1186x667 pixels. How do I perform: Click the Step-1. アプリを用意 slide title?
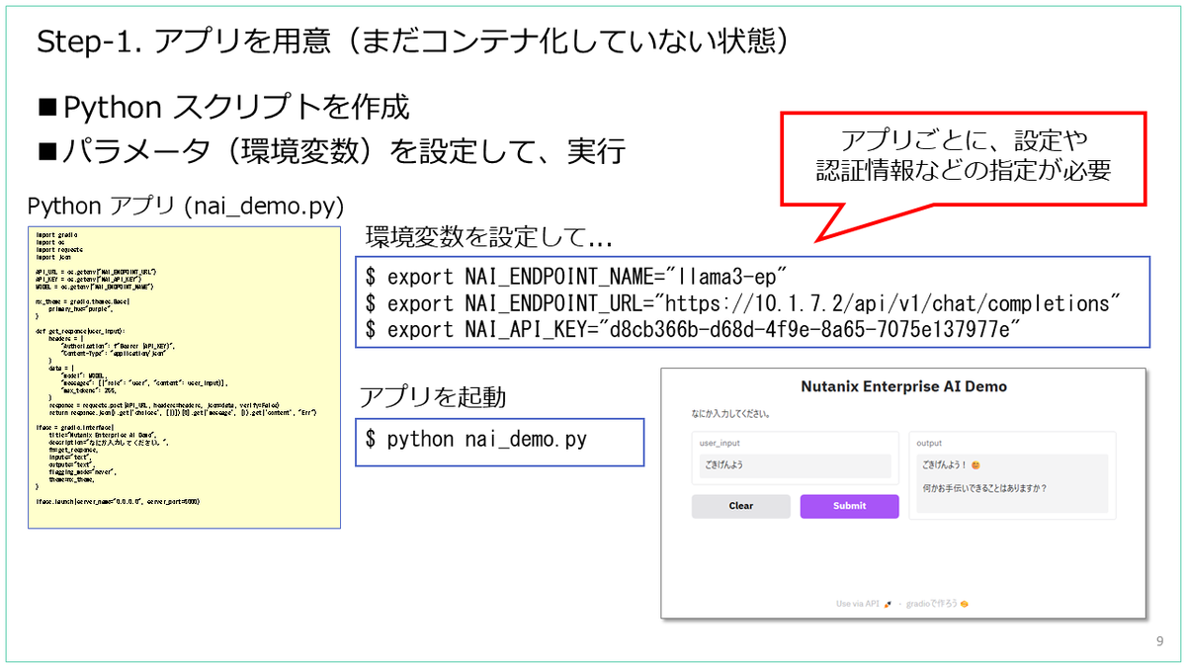[x=412, y=42]
